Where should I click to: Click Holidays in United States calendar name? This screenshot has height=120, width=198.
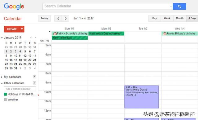click(x=21, y=94)
